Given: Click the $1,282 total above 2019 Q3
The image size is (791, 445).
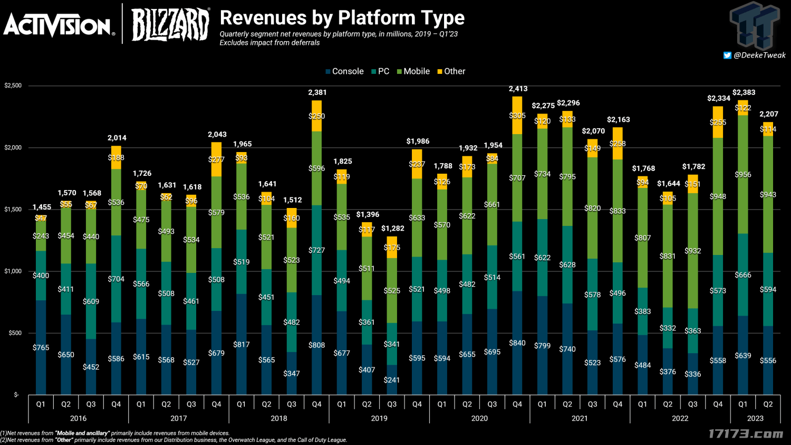Looking at the screenshot, I should (392, 228).
